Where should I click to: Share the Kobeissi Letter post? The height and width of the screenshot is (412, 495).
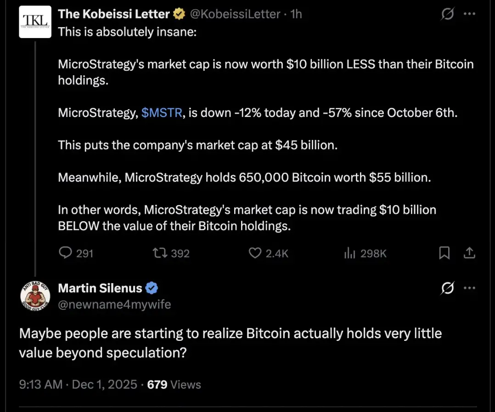click(469, 253)
